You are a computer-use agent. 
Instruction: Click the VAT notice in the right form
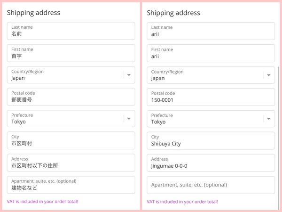coord(182,202)
